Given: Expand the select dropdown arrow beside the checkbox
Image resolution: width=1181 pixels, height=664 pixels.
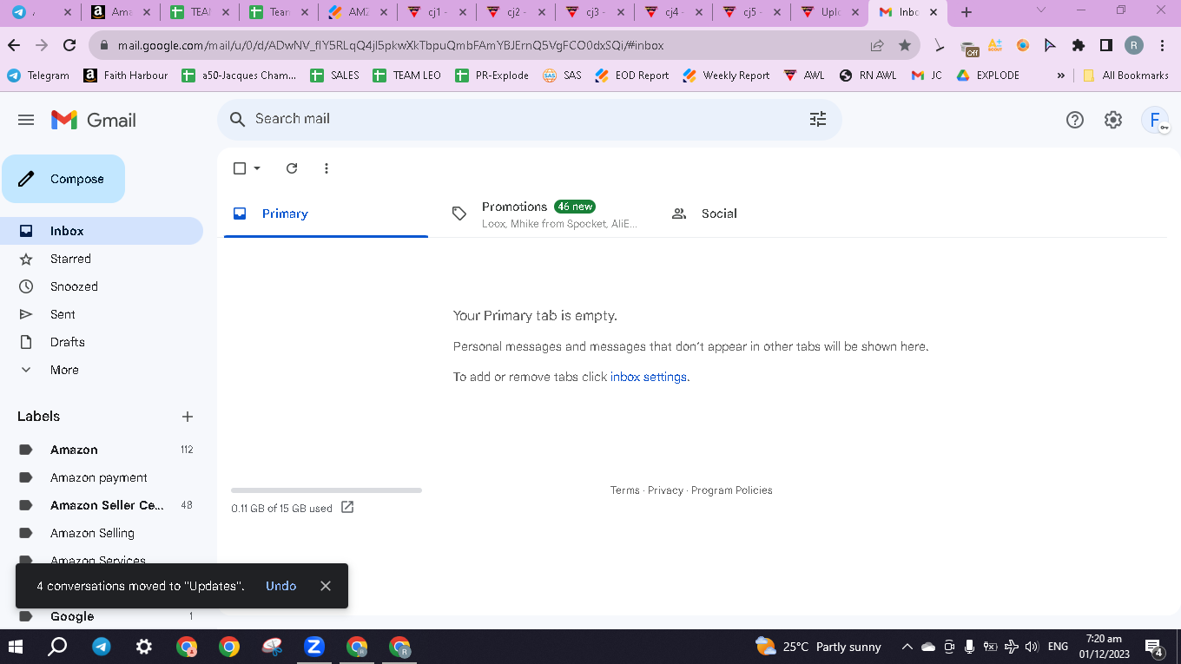Looking at the screenshot, I should tap(257, 168).
